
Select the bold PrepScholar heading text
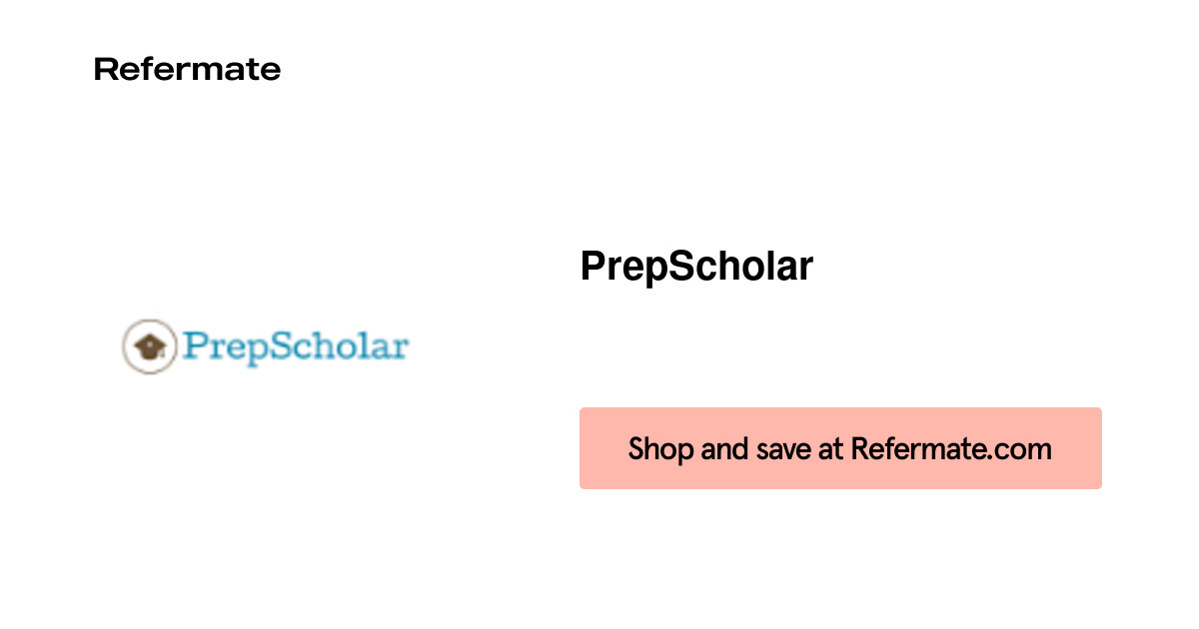[696, 267]
